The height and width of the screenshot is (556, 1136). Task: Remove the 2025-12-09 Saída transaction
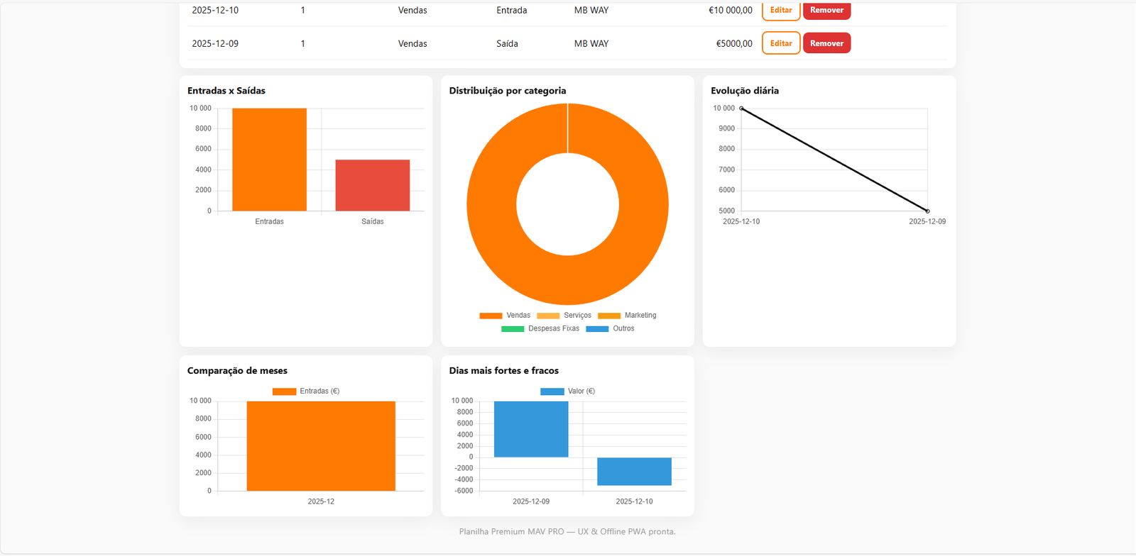coord(826,43)
